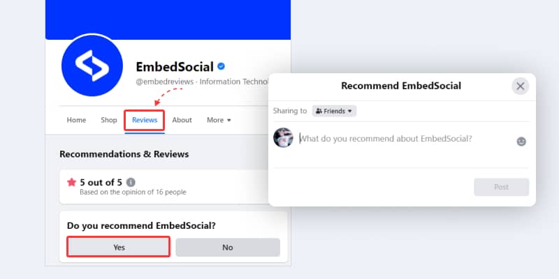Click the Post button
The image size is (559, 279).
501,187
